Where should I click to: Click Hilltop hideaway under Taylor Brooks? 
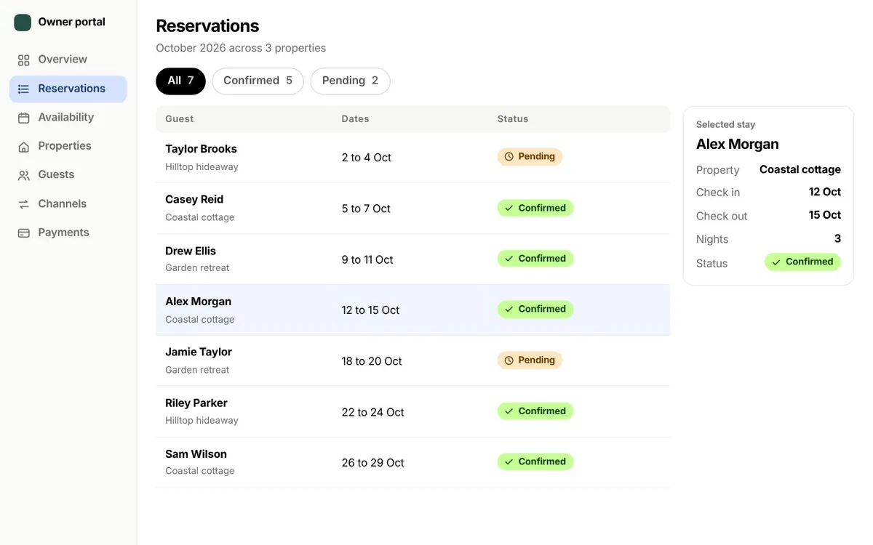tap(202, 167)
